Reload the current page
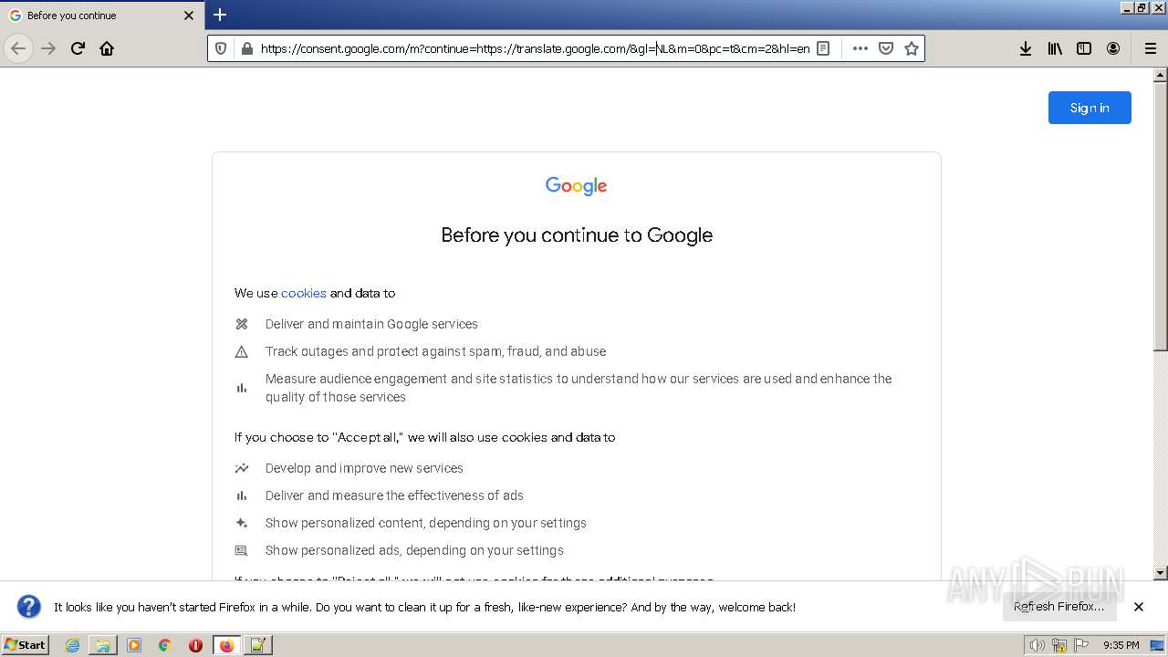Image resolution: width=1168 pixels, height=657 pixels. click(x=78, y=48)
